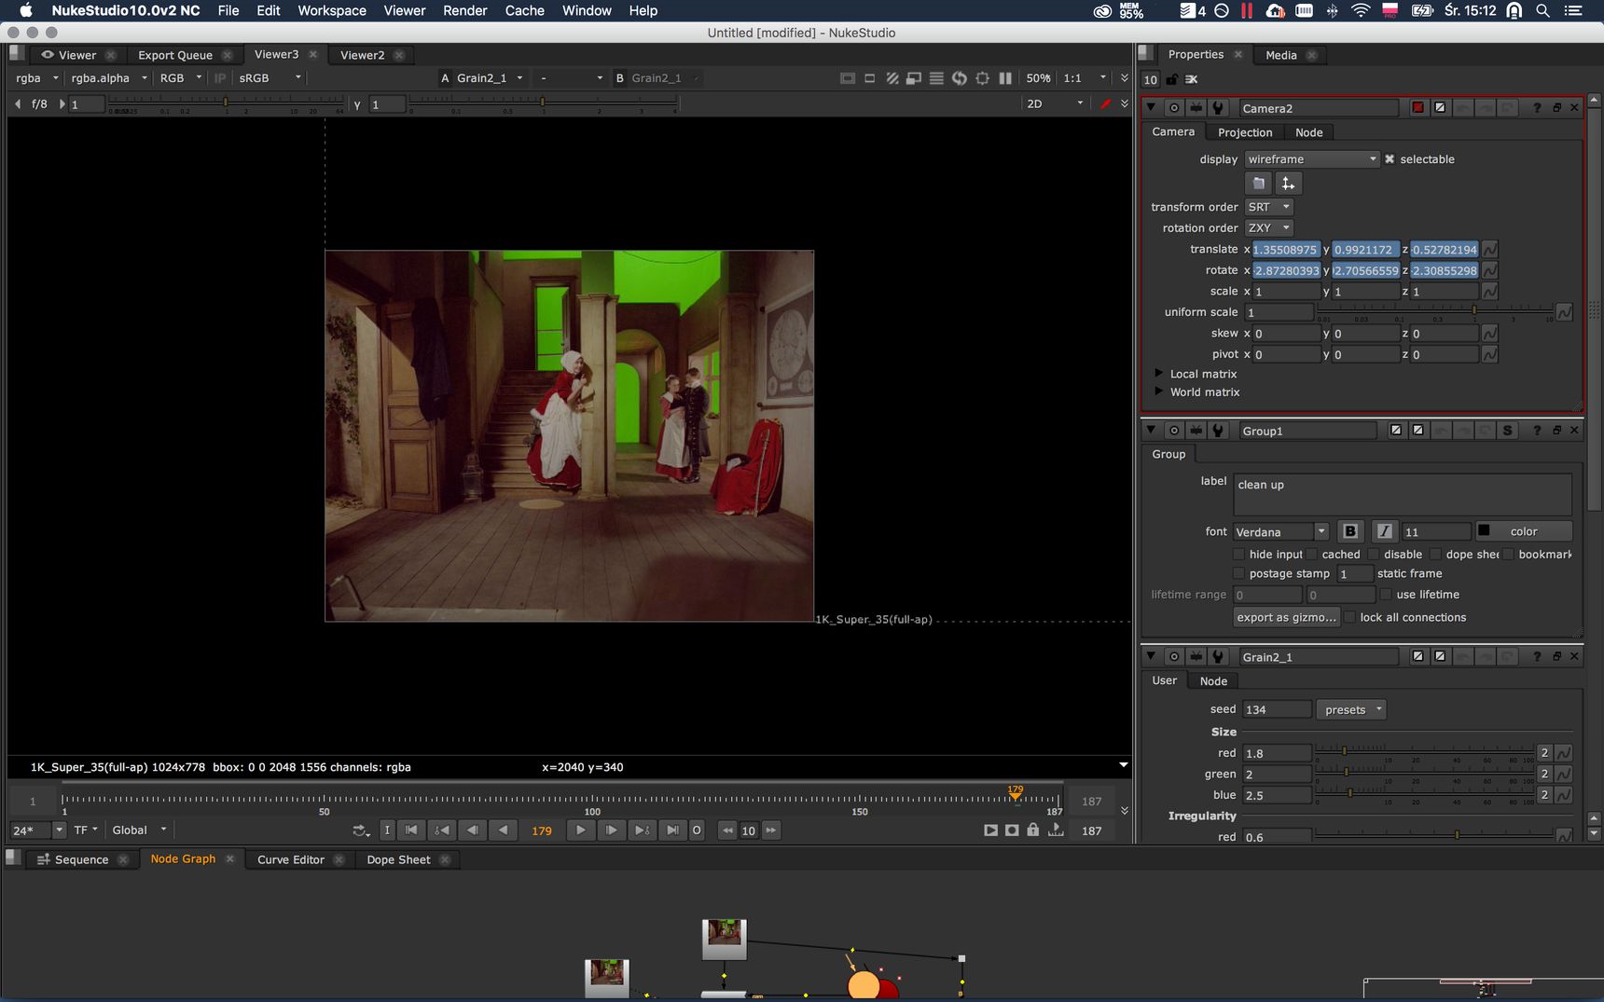Click the viewer refresh/update icon
Screen dimensions: 1604x1002
960,78
